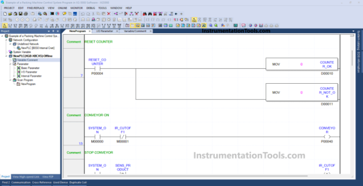This screenshot has height=186, width=363.
Task: Select the MOV 0 COUNTER_OK instruction box
Action: (302, 64)
